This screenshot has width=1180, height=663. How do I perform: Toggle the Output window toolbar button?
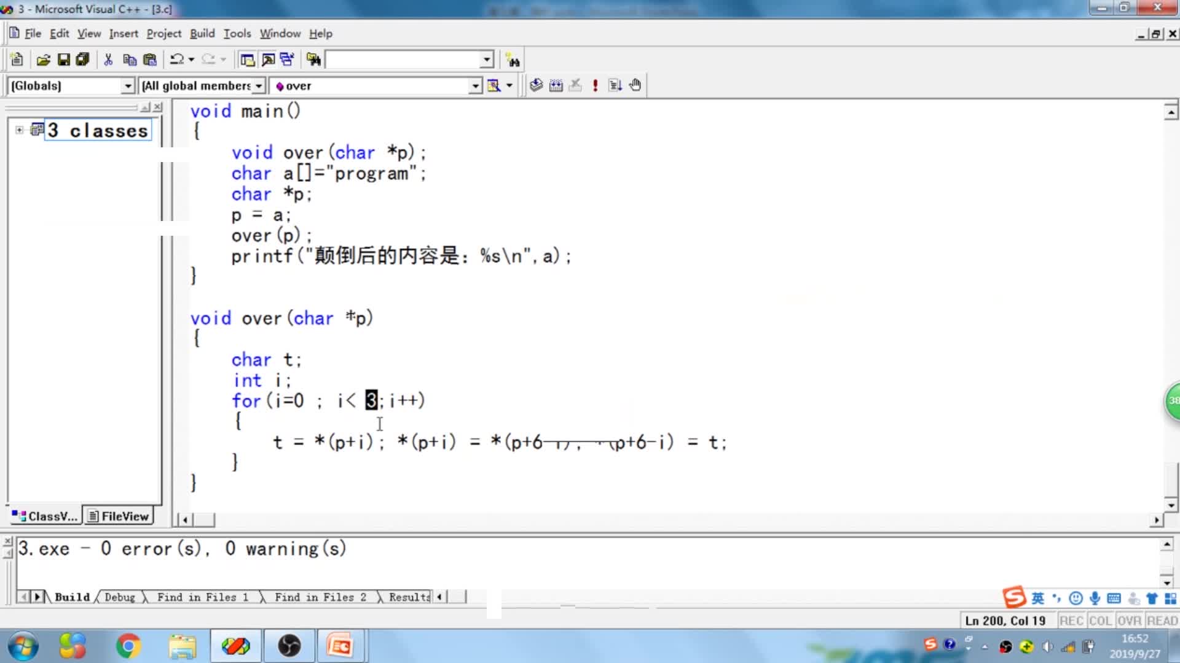tap(268, 60)
